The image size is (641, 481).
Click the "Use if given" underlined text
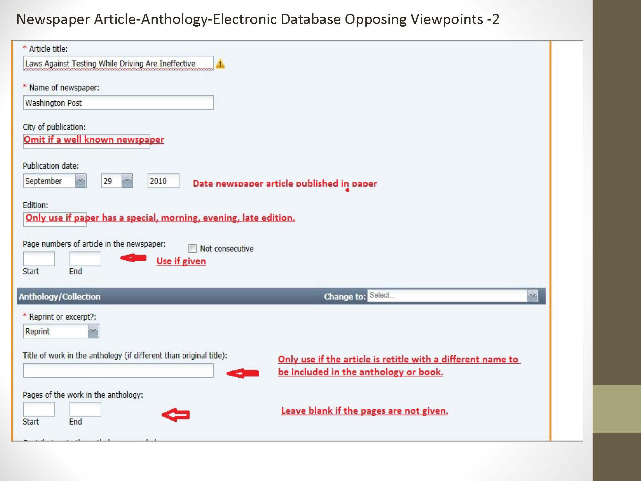click(180, 261)
